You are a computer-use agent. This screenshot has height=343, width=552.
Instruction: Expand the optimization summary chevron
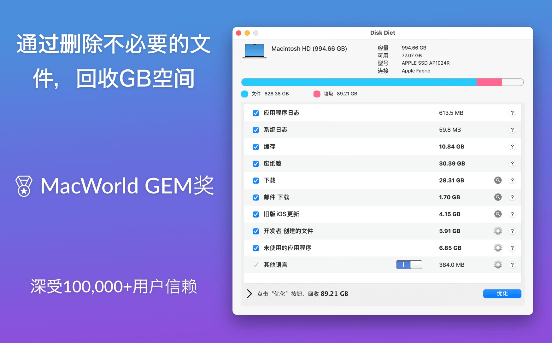coord(249,294)
